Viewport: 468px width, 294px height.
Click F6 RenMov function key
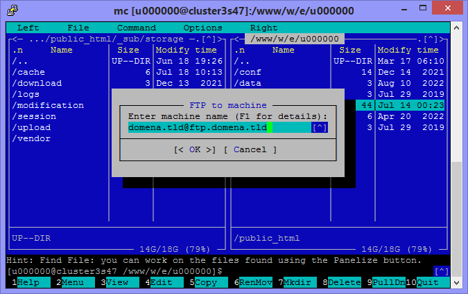click(x=253, y=282)
